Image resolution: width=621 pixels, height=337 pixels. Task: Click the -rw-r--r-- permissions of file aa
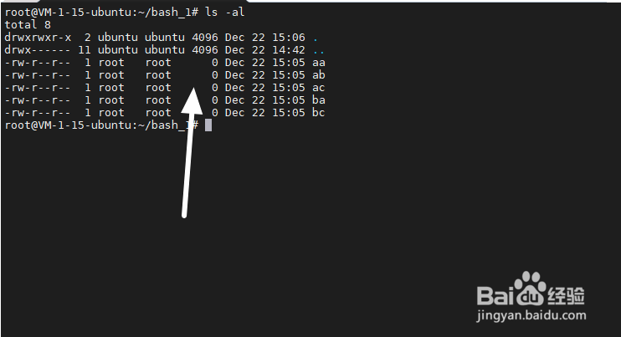point(38,63)
